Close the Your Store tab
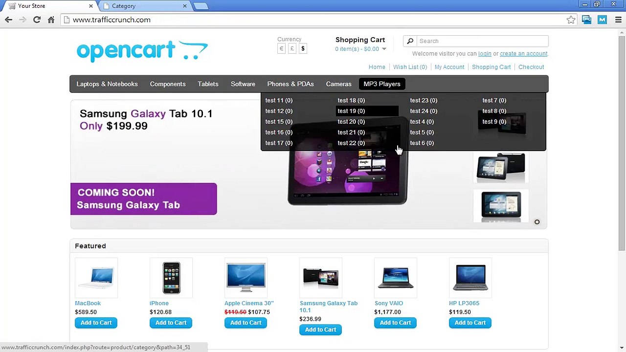Viewport: 626px width, 352px height. coord(90,6)
